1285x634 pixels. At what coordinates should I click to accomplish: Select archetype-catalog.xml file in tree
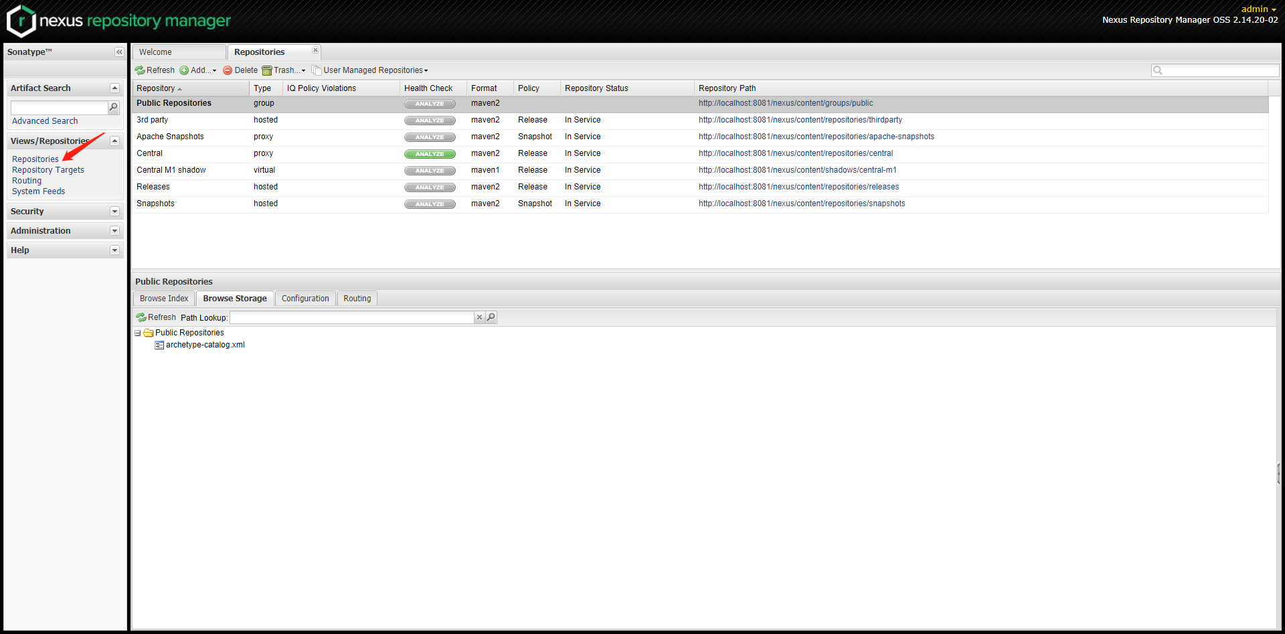click(x=205, y=345)
